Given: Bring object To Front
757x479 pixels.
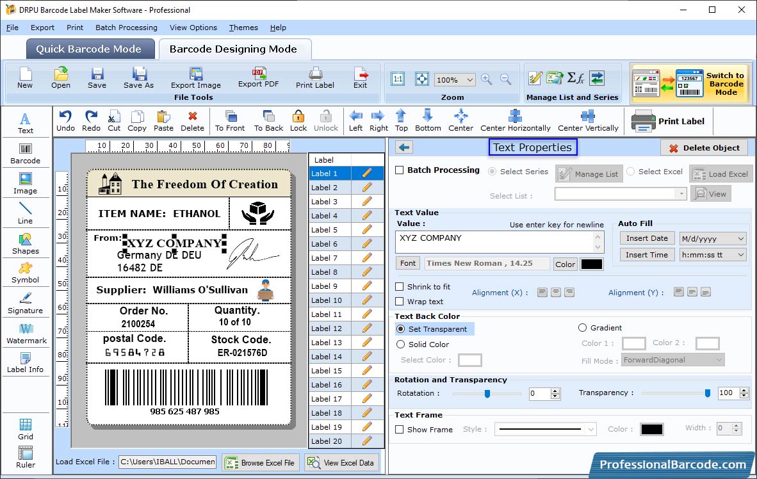Looking at the screenshot, I should [230, 121].
